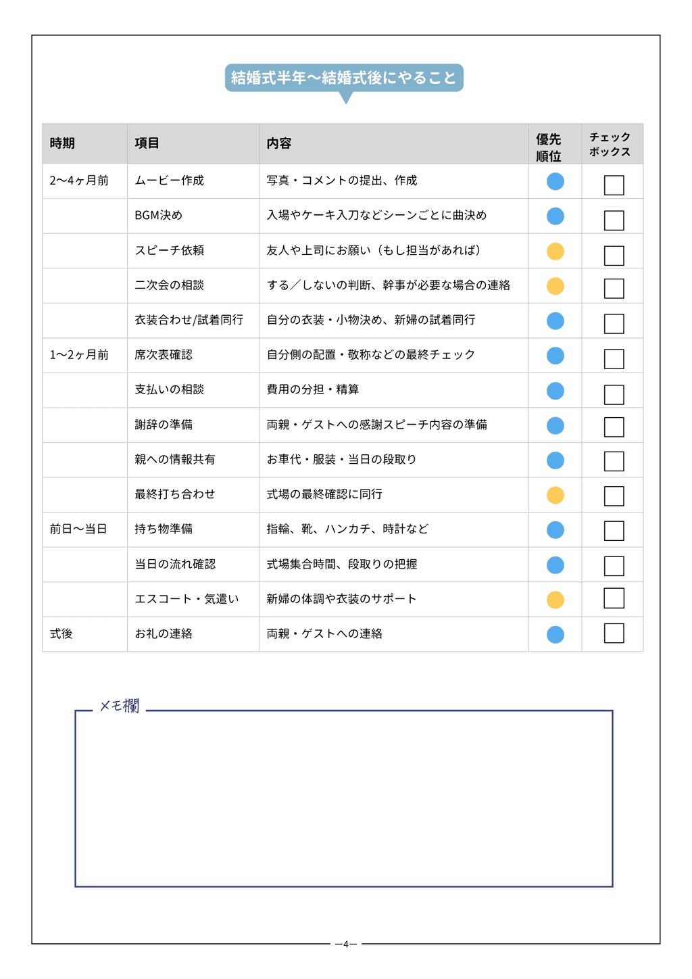Click the page number 4 at bottom
Image resolution: width=692 pixels, height=979 pixels.
345,945
